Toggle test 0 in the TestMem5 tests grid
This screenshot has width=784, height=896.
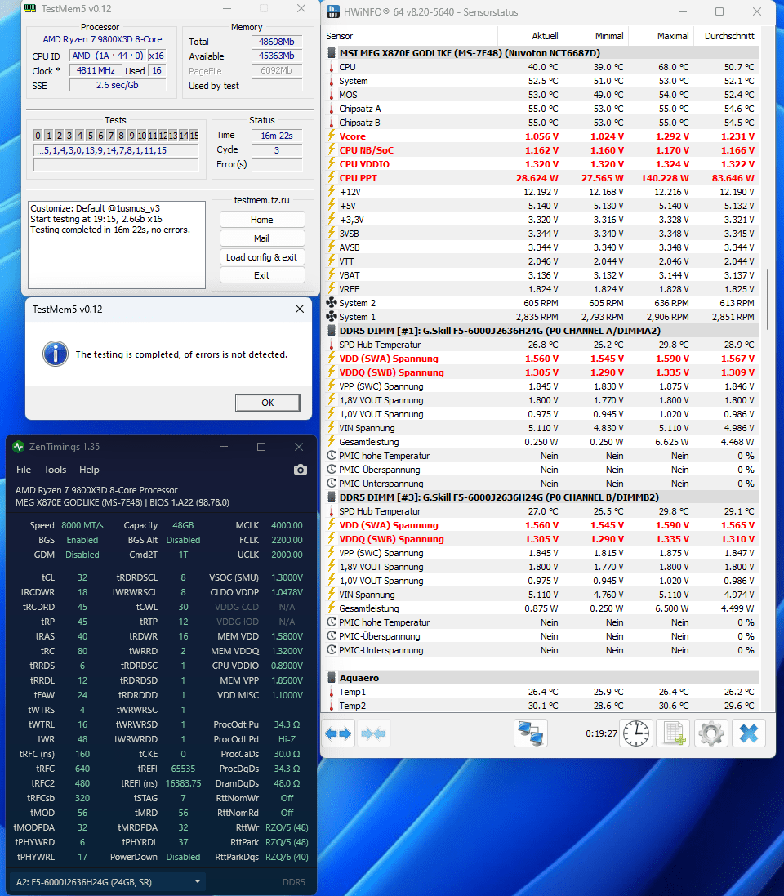coord(37,135)
